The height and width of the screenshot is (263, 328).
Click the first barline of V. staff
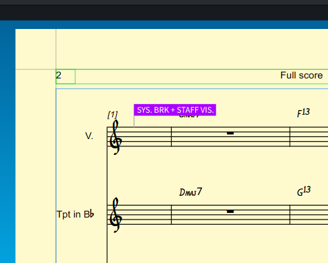(x=172, y=136)
